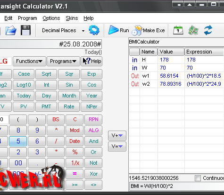
Task: Open the Skins menu
Action: click(x=72, y=18)
